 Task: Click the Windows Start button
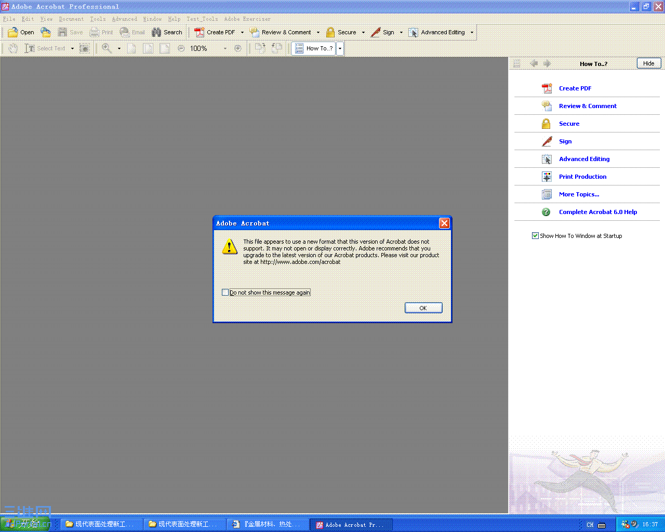pyautogui.click(x=25, y=524)
